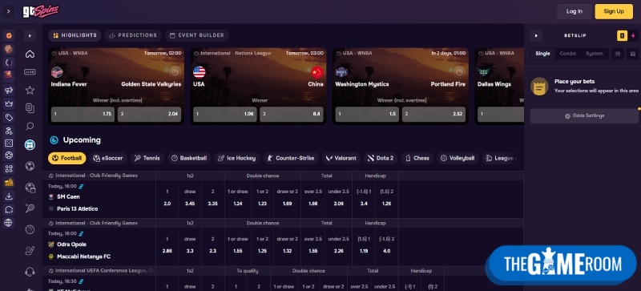Screen dimensions: 641x291
Task: Select the System betslip tab
Action: click(x=594, y=54)
